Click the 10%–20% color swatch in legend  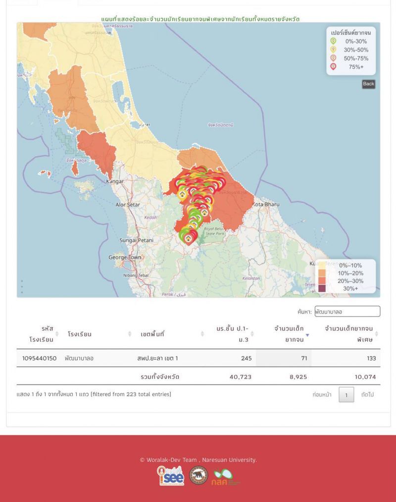[x=322, y=273]
